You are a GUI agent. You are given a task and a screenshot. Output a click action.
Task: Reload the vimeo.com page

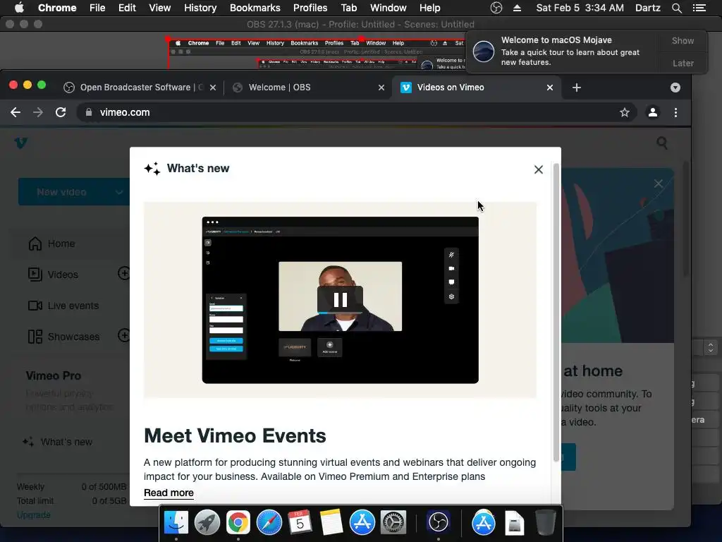pyautogui.click(x=61, y=112)
